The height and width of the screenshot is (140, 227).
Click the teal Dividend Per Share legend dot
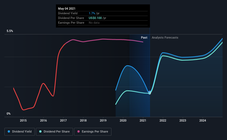coord(40,131)
